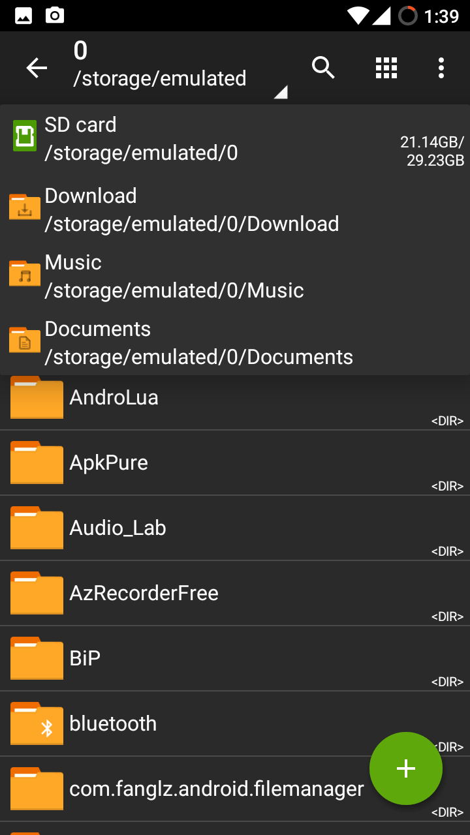The width and height of the screenshot is (470, 835).
Task: Open the search magnifier icon
Action: coord(323,67)
